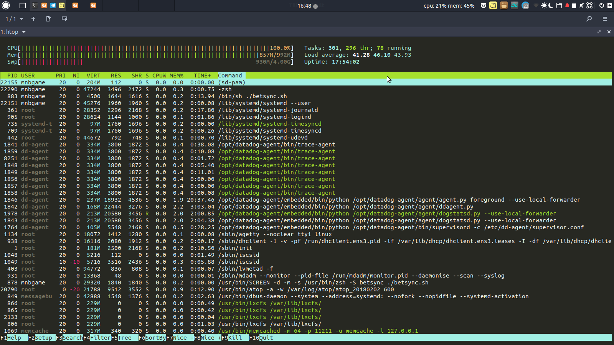Select the agent.py foreground process row
This screenshot has width=614, height=345.
coord(306,200)
